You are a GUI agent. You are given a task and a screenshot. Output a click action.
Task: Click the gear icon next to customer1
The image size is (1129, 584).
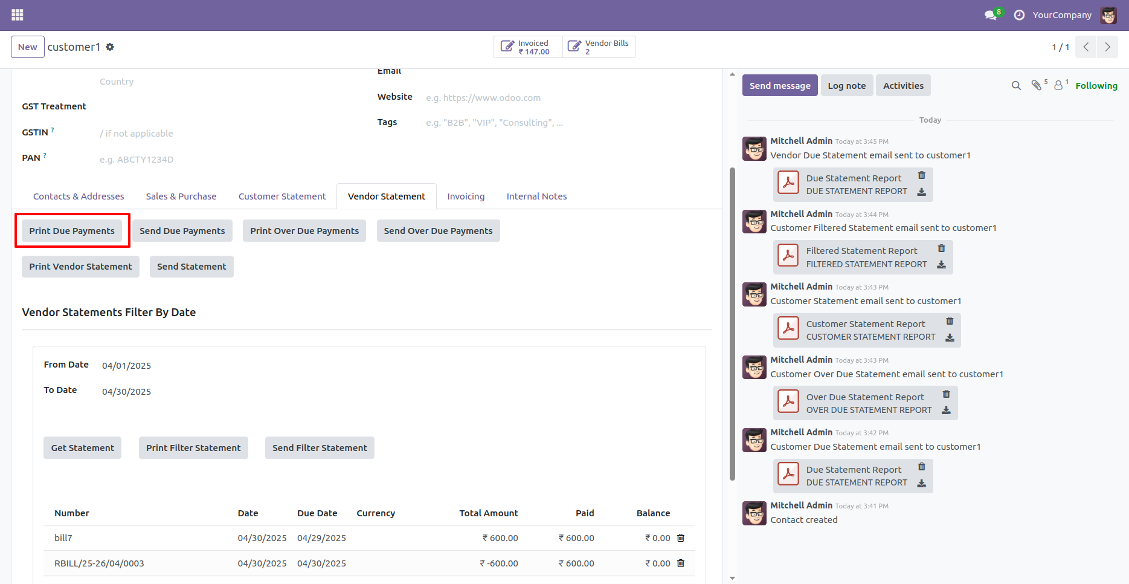tap(110, 47)
